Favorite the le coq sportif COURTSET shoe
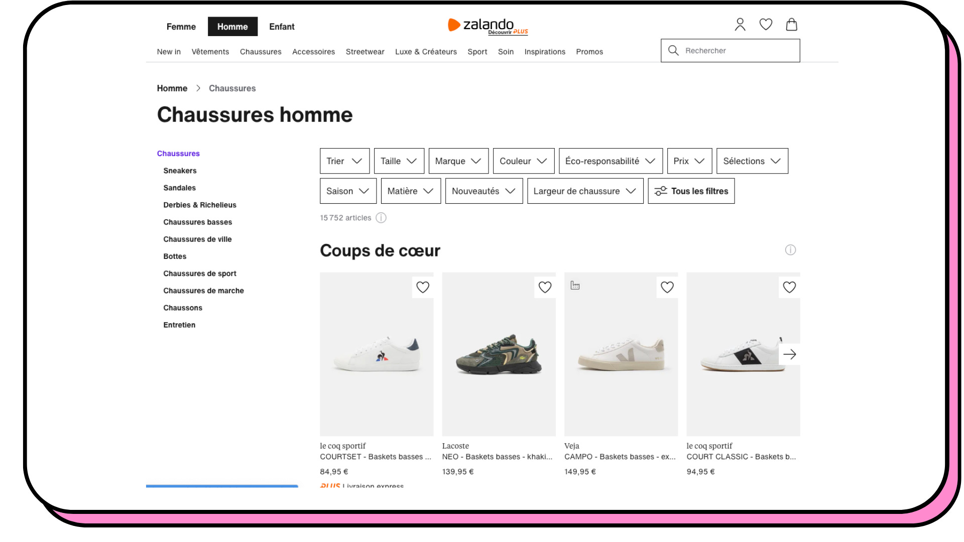 (x=423, y=287)
